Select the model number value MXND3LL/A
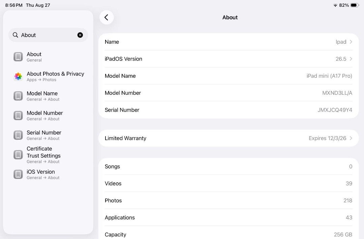The height and width of the screenshot is (239, 364). (x=337, y=93)
